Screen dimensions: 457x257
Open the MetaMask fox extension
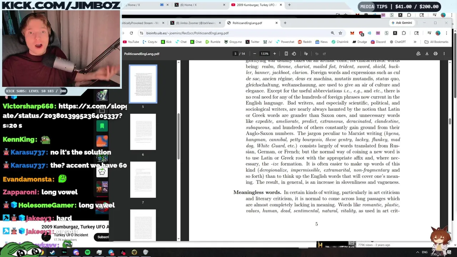point(352,33)
